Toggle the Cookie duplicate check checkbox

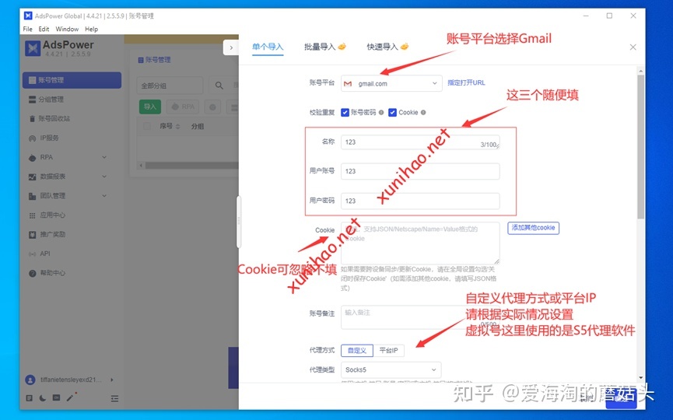[392, 113]
